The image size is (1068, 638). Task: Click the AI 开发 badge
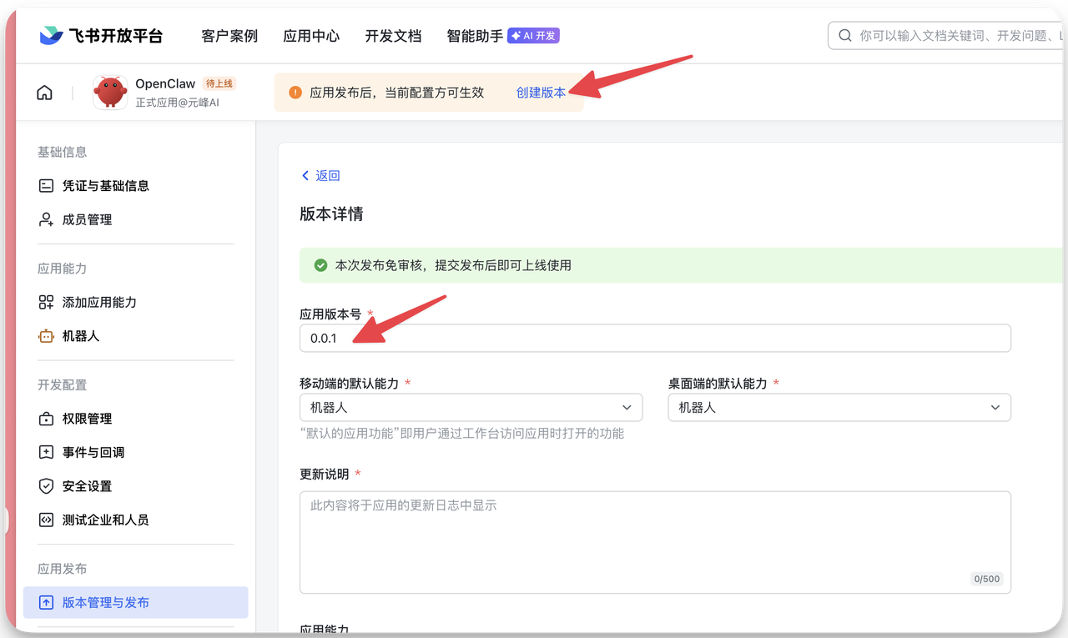pos(533,36)
